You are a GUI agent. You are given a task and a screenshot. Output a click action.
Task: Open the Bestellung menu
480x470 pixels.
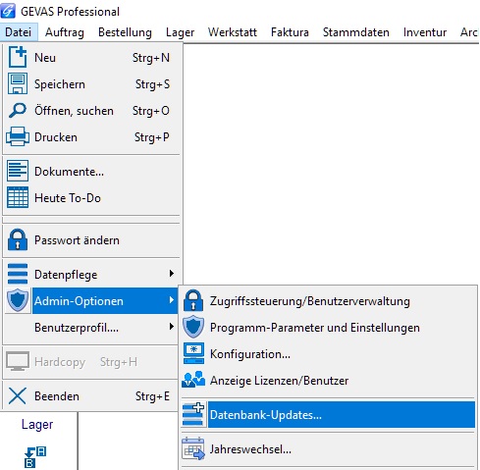125,32
